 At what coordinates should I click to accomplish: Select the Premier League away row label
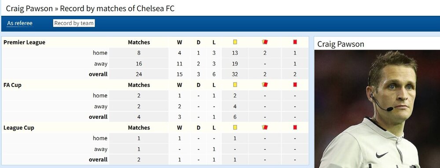[x=101, y=64]
